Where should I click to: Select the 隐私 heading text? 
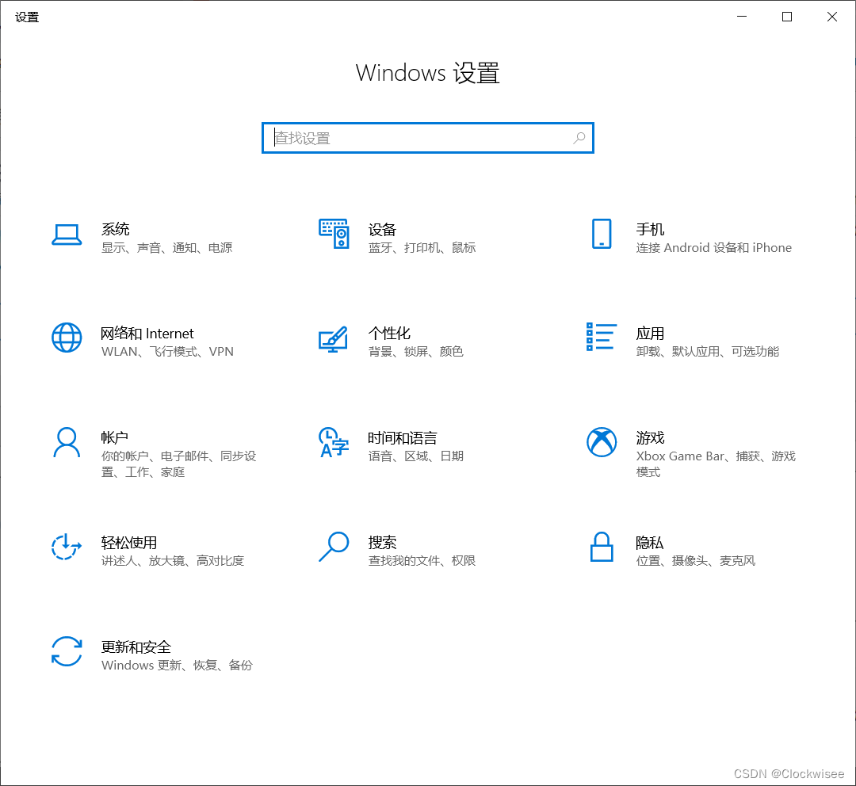click(x=650, y=542)
